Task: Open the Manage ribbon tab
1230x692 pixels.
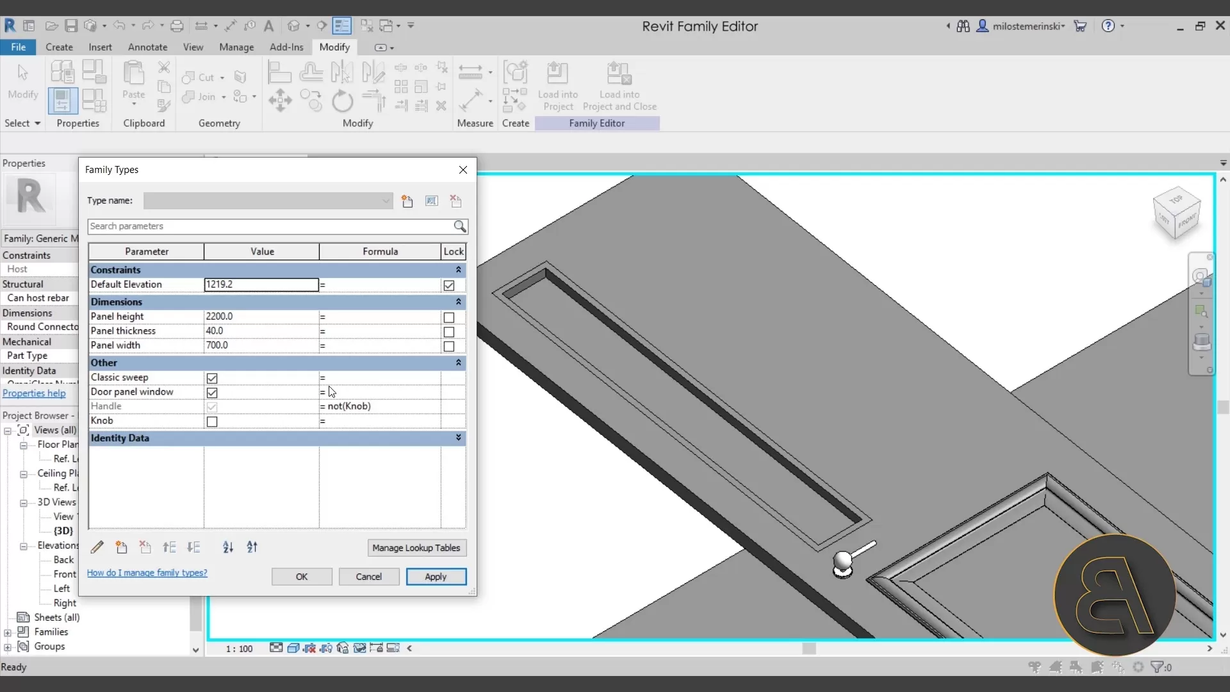Action: click(x=236, y=47)
